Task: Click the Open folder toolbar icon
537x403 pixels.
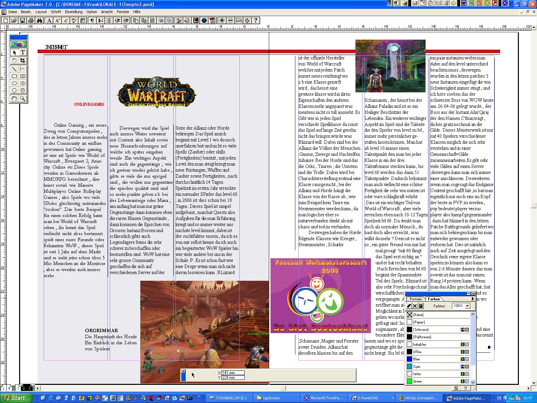Action: tap(14, 20)
